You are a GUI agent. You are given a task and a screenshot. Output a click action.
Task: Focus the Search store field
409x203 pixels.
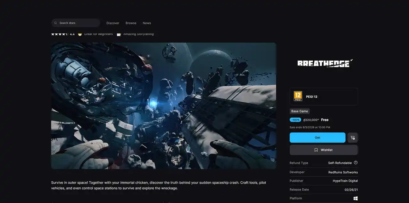[76, 23]
